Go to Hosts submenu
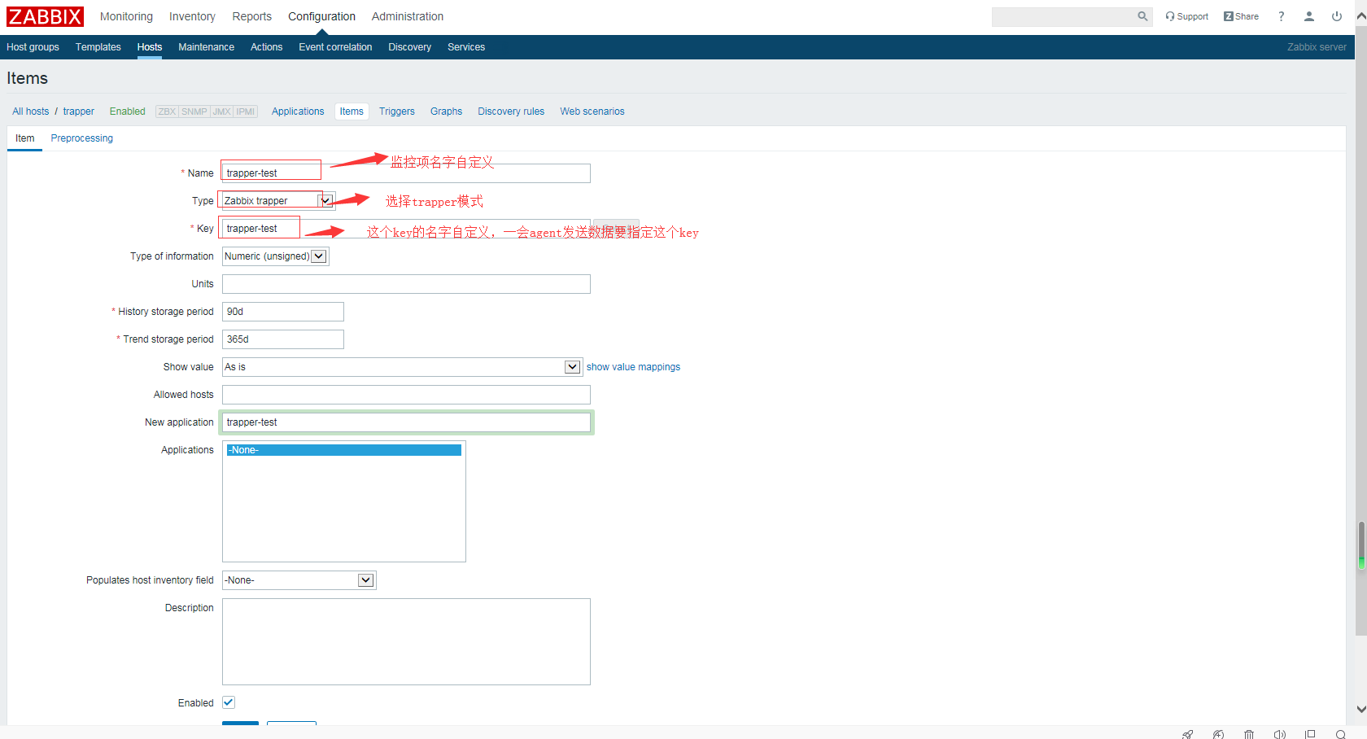 point(150,47)
